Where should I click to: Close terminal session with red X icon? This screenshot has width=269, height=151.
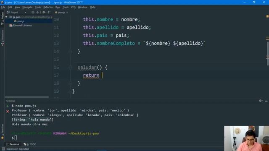click(8, 112)
